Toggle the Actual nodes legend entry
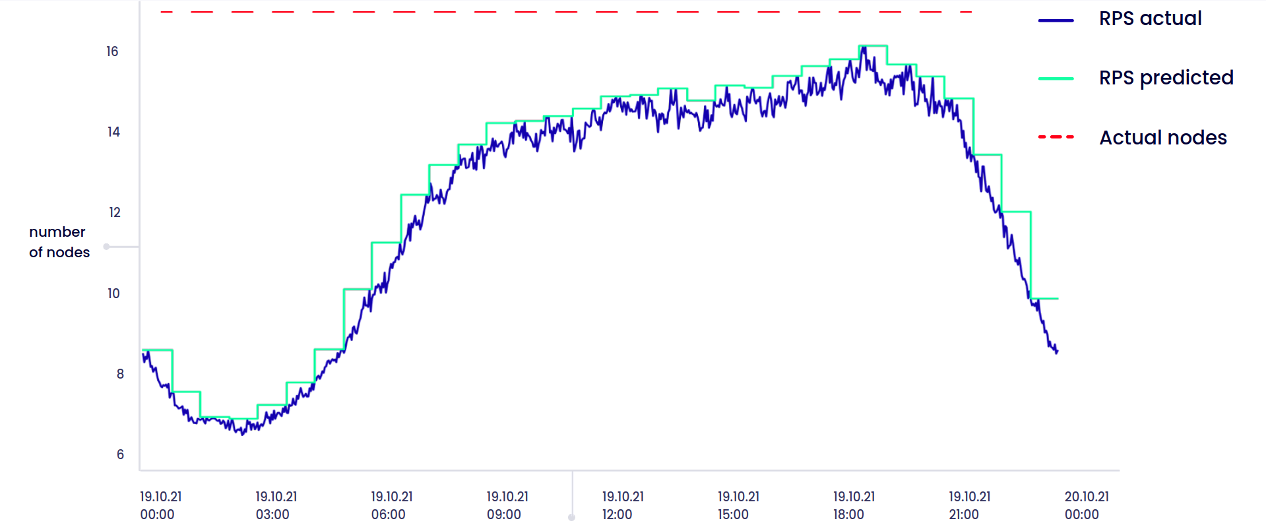This screenshot has width=1266, height=529. 1132,137
